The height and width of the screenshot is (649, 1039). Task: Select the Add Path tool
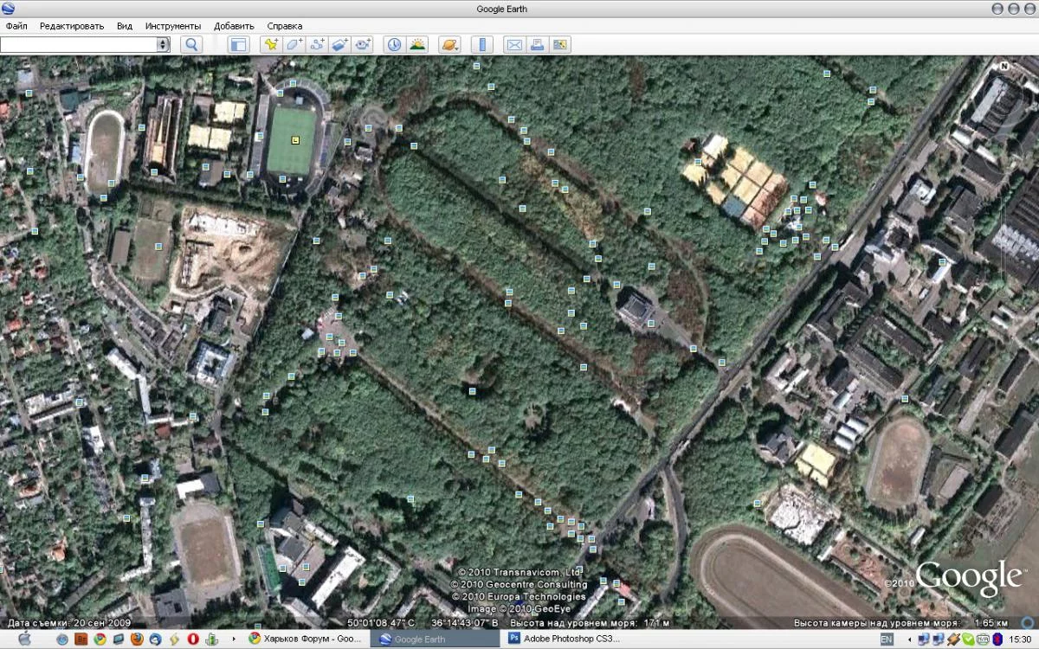click(315, 43)
